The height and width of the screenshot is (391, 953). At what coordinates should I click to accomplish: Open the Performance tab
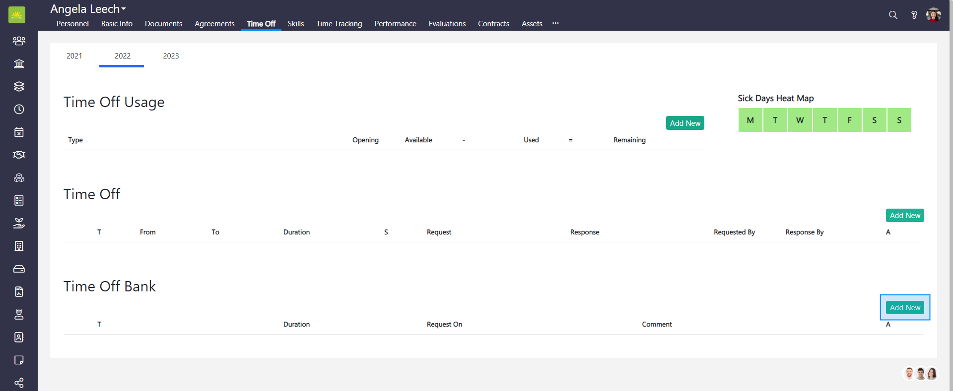point(395,24)
